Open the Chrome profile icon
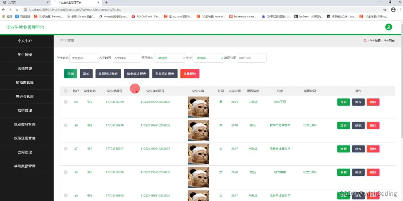The image size is (403, 201). click(x=393, y=10)
